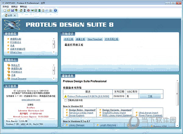Click the close project toolbar icon
This screenshot has width=183, height=134.
tap(16, 10)
